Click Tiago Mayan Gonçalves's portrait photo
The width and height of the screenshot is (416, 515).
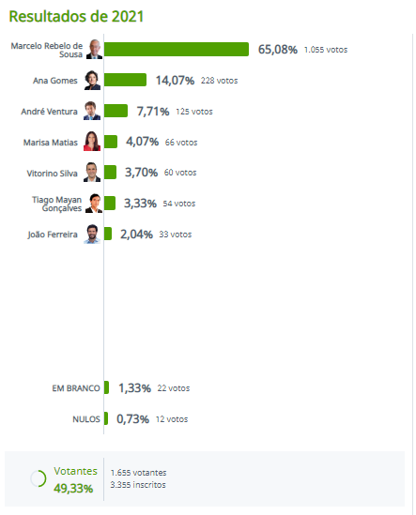[x=94, y=204]
